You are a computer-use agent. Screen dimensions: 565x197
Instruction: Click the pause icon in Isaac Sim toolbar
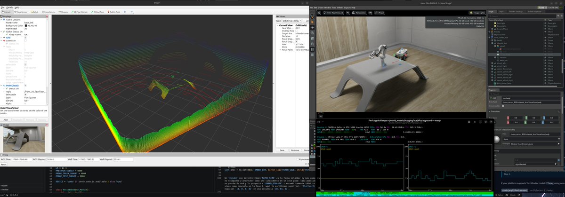(313, 49)
